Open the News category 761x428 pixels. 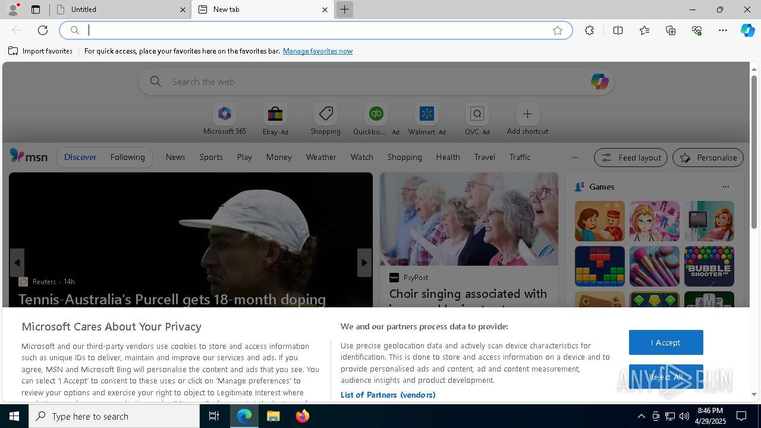point(175,157)
